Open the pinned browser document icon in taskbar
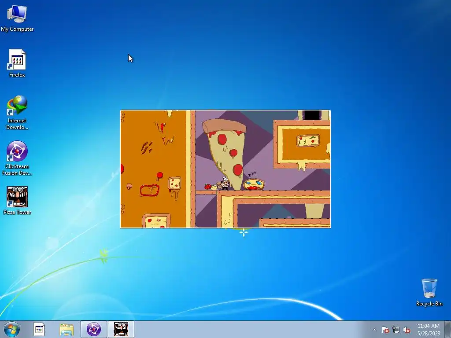Screen dimensions: 451x338 (39, 329)
